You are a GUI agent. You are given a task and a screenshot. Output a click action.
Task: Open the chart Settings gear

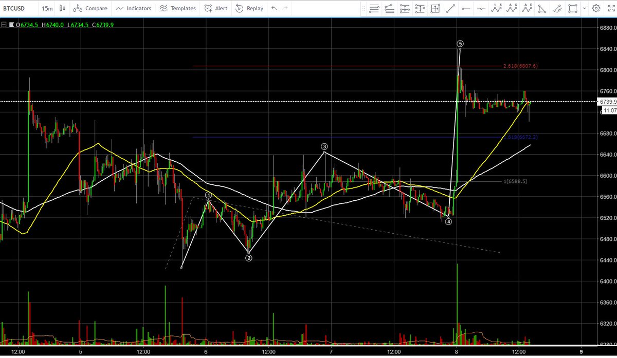point(596,8)
